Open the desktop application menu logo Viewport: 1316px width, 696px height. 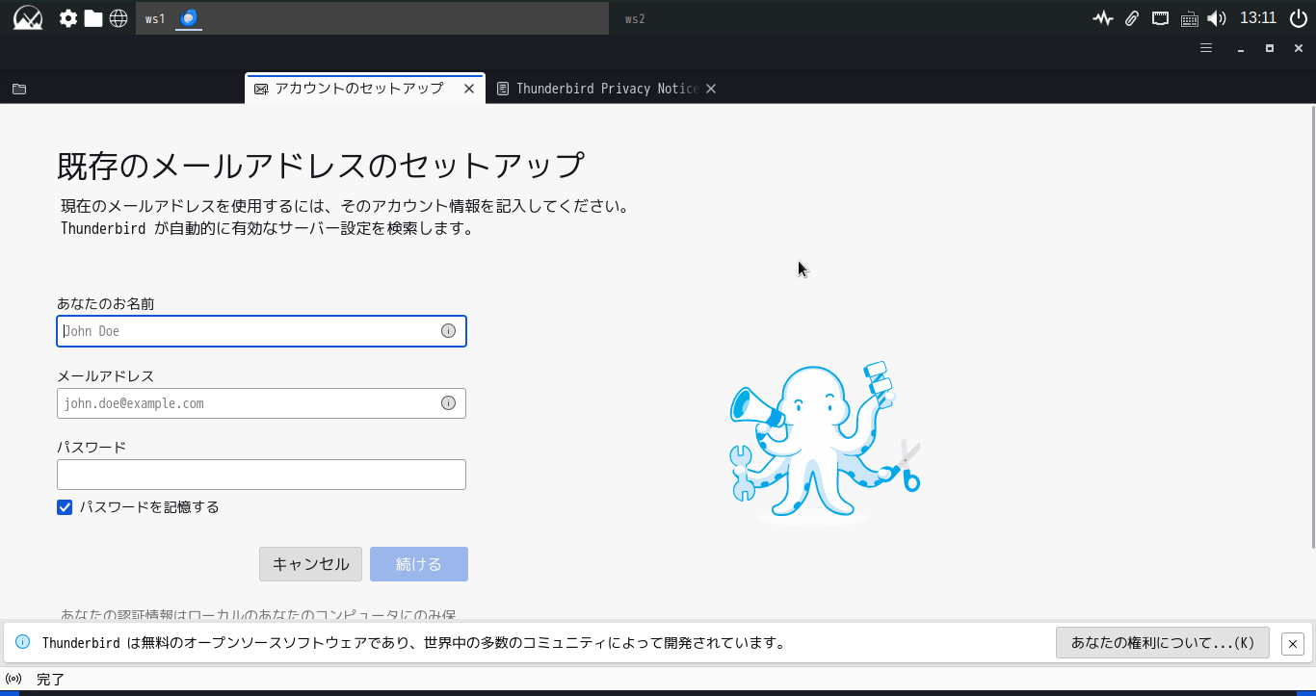(28, 18)
